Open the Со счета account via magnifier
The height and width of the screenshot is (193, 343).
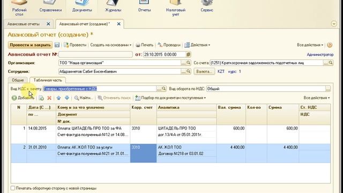331,63
